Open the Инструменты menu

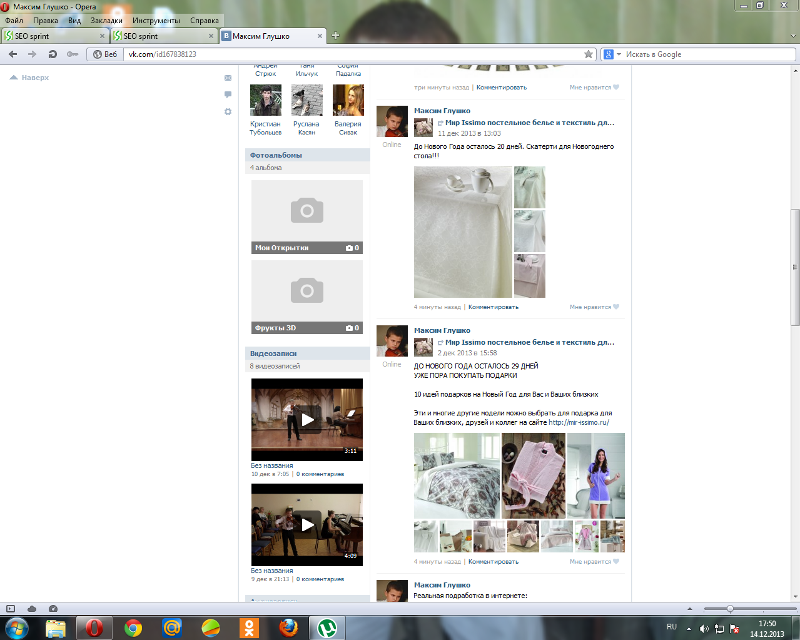tap(156, 21)
